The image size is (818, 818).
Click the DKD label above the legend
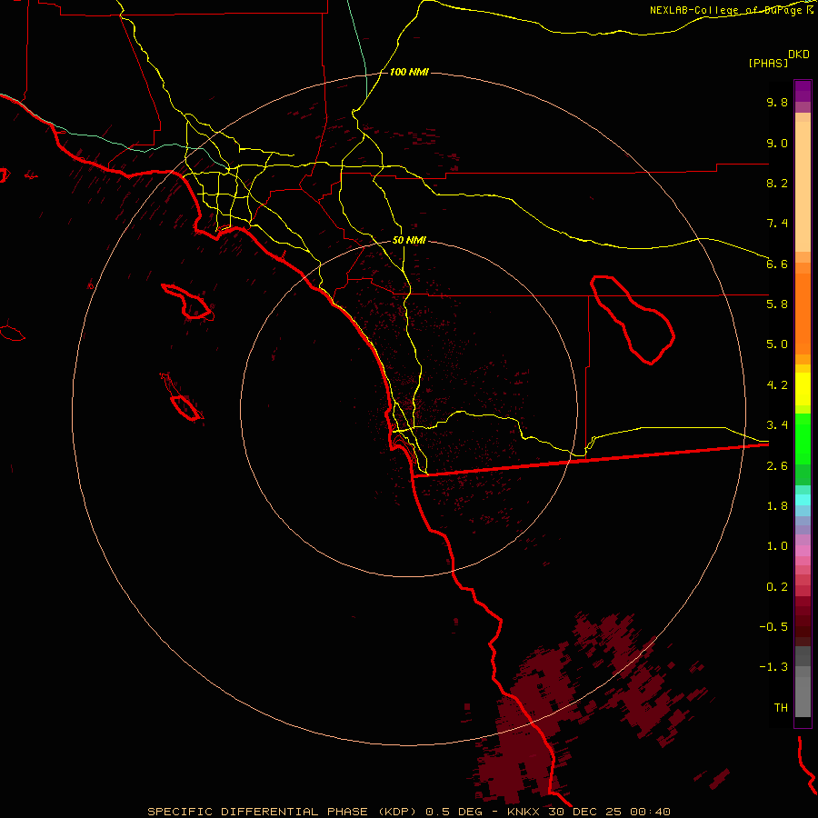coord(799,55)
